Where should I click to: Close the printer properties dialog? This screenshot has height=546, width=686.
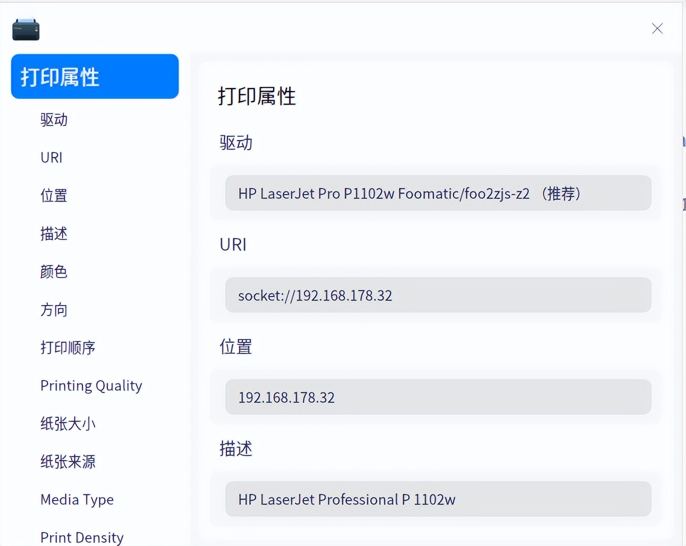[x=657, y=28]
